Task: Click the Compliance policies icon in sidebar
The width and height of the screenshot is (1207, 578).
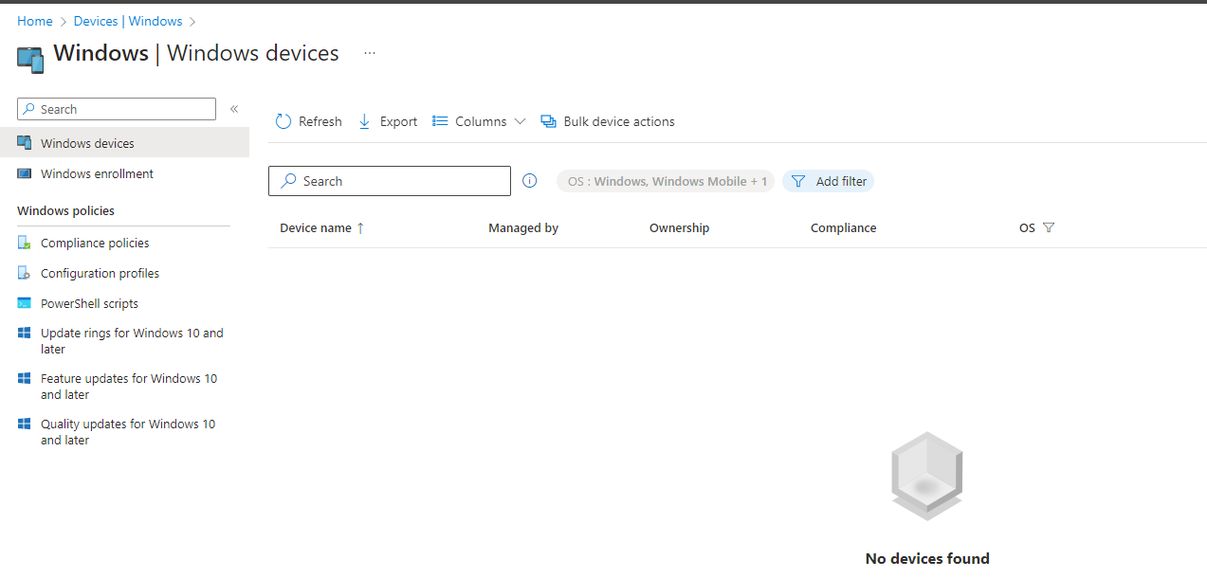Action: pyautogui.click(x=24, y=243)
